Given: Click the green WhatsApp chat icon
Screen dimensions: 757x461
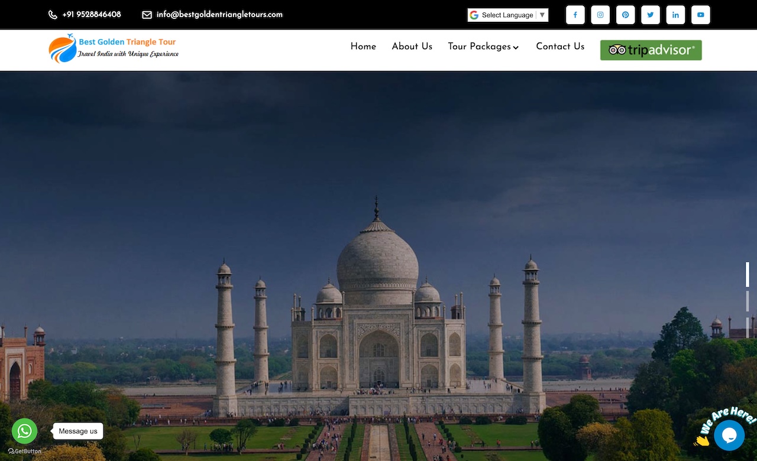Looking at the screenshot, I should pyautogui.click(x=24, y=431).
